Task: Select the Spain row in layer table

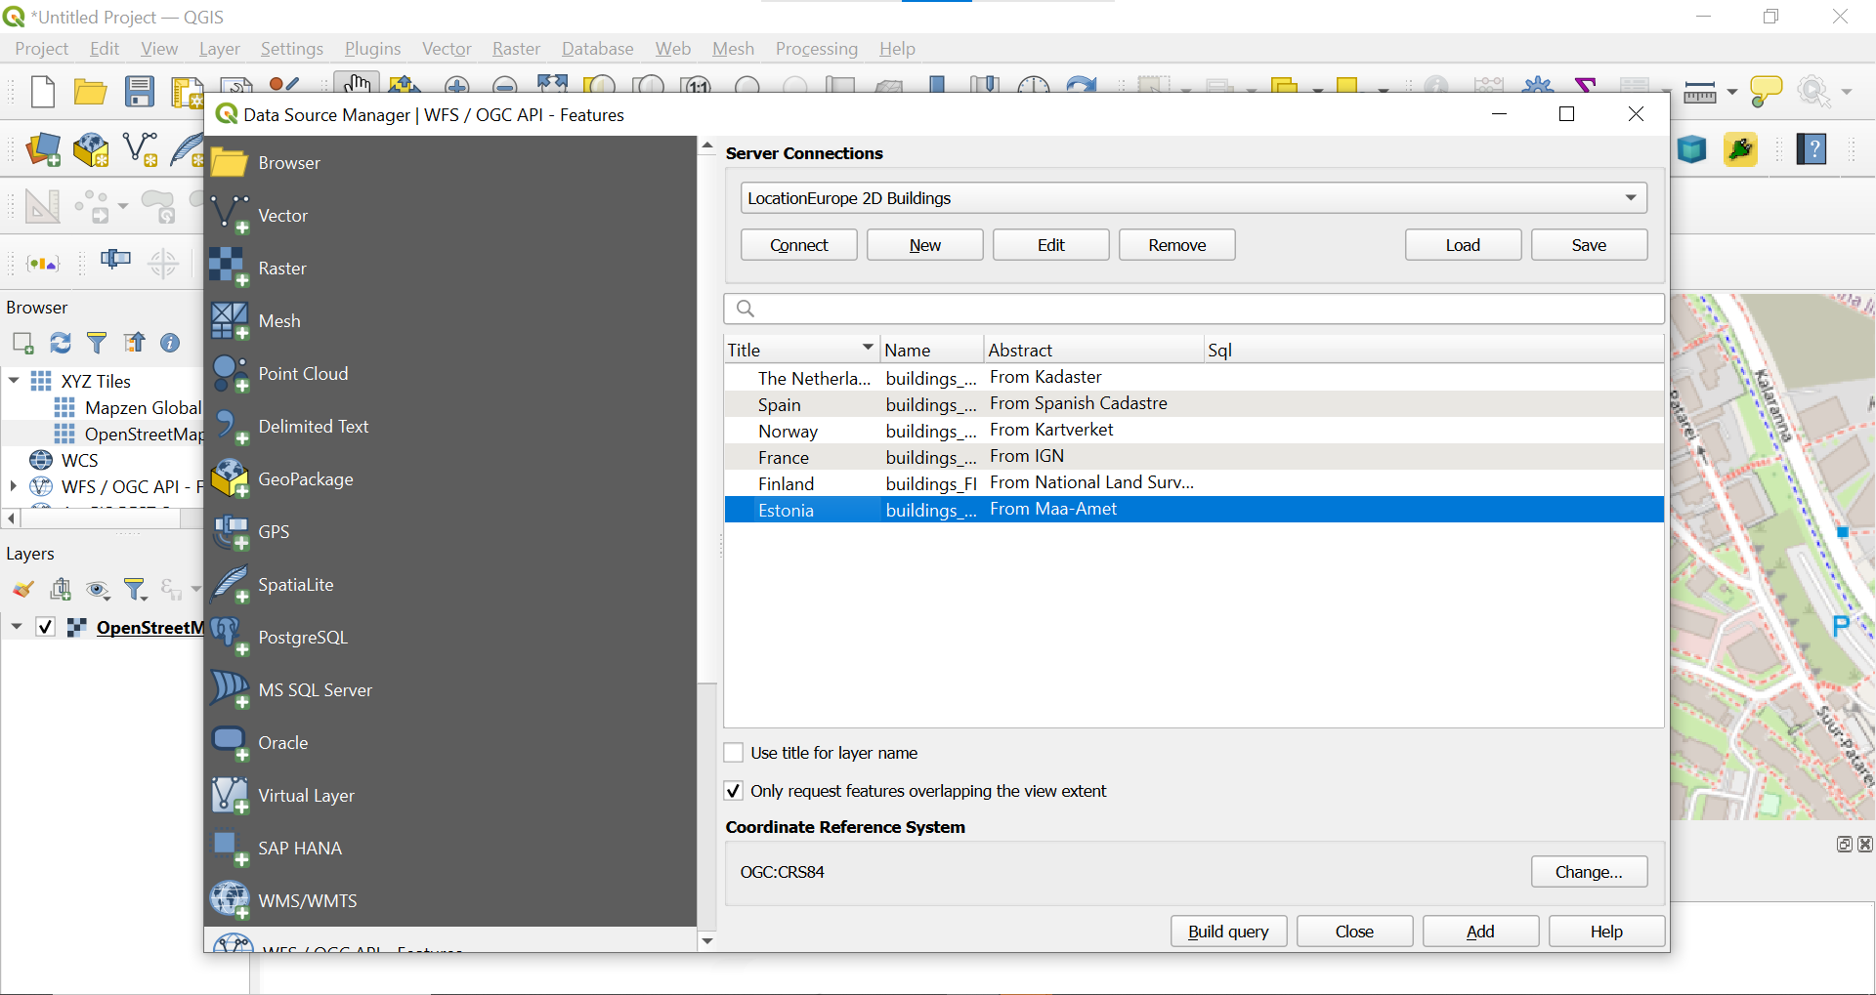Action: (1194, 404)
